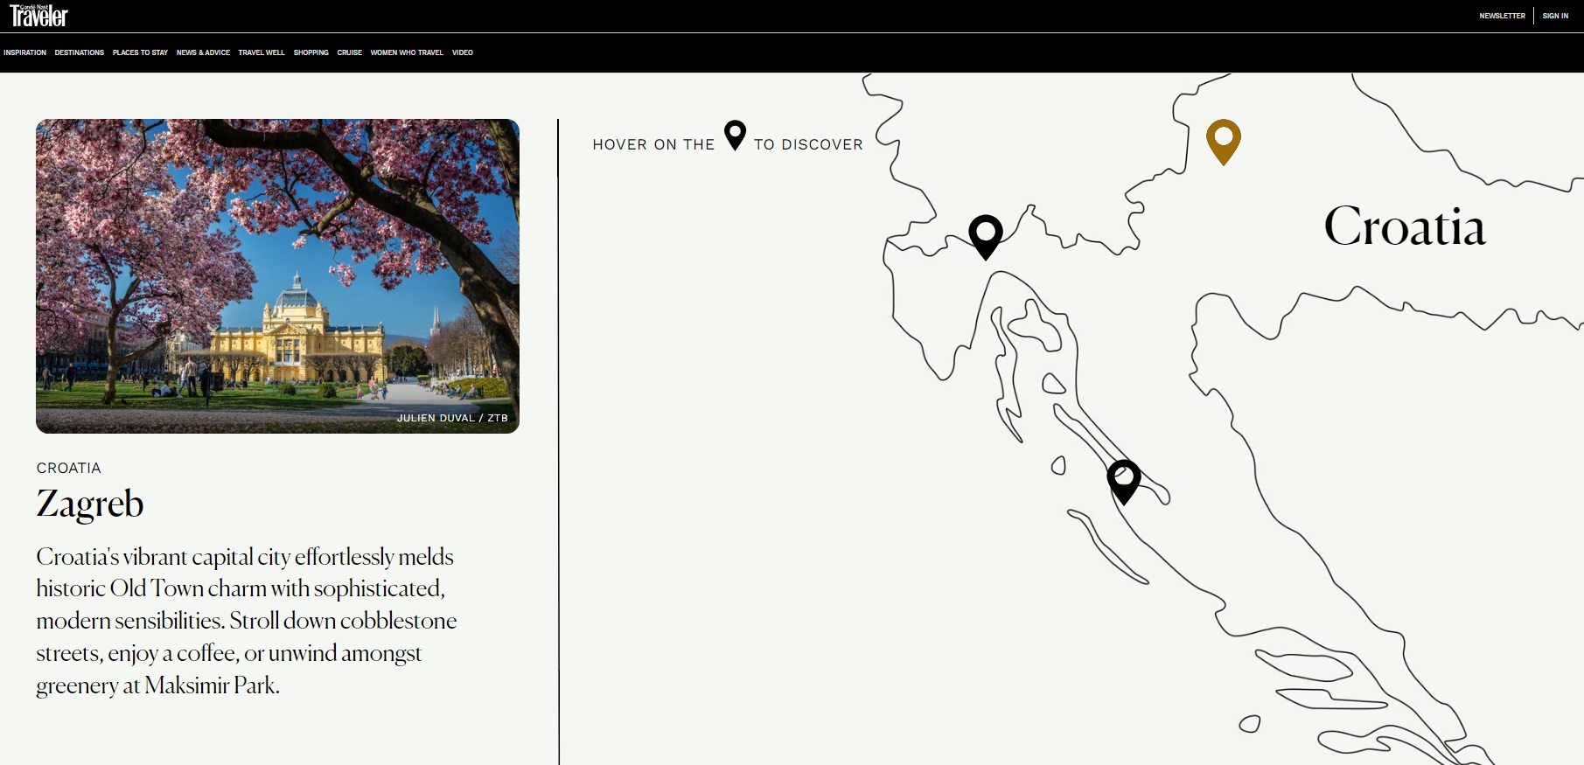Image resolution: width=1584 pixels, height=765 pixels.
Task: Click the black map pin in the northwest
Action: point(985,234)
